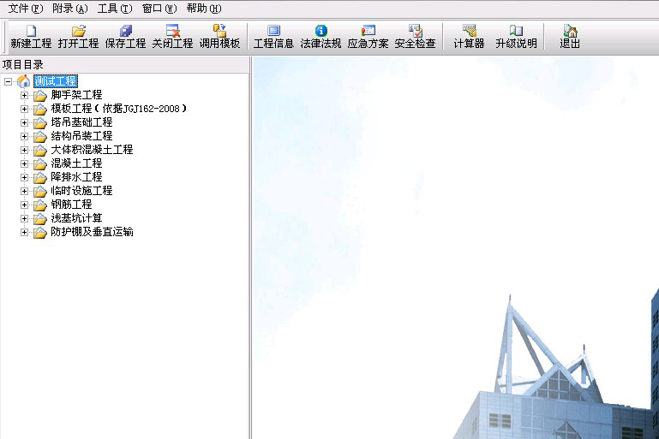
Task: Click the folder icon beside 脚手架工程
Action: point(40,95)
